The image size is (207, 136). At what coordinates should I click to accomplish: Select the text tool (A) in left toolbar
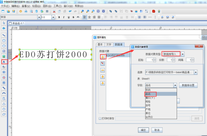pyautogui.click(x=4, y=62)
